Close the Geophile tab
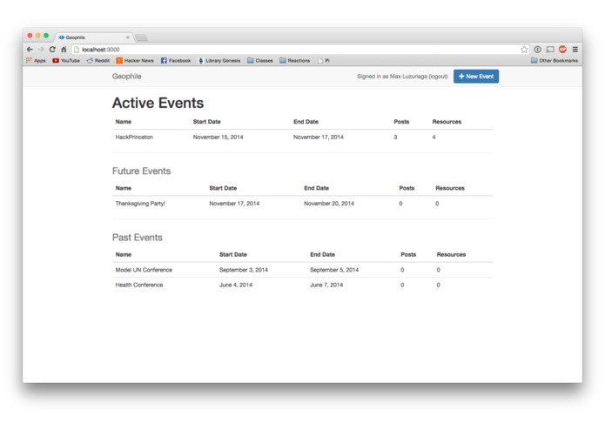The width and height of the screenshot is (605, 430). [128, 37]
